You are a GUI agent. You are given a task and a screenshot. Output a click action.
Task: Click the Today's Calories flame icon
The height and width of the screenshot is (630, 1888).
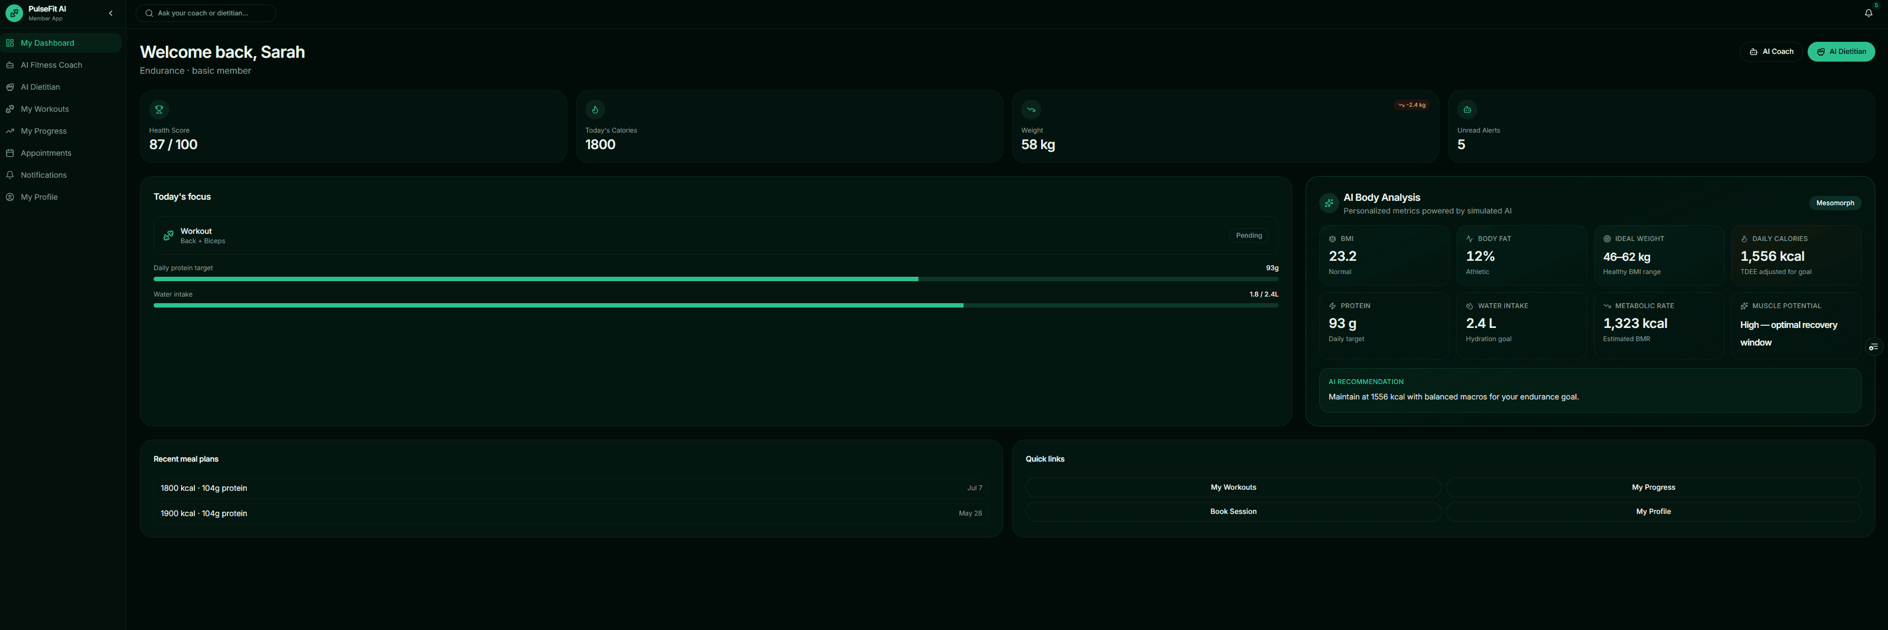(x=595, y=110)
